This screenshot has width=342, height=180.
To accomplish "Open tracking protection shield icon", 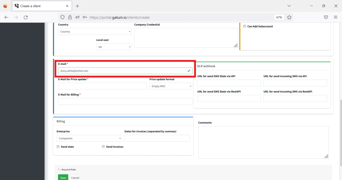I will [x=62, y=17].
